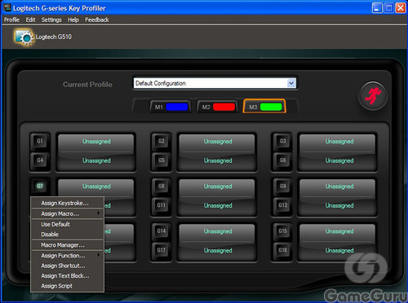This screenshot has height=303, width=408.
Task: Click the Unassigned button for G15
Action: tap(339, 231)
